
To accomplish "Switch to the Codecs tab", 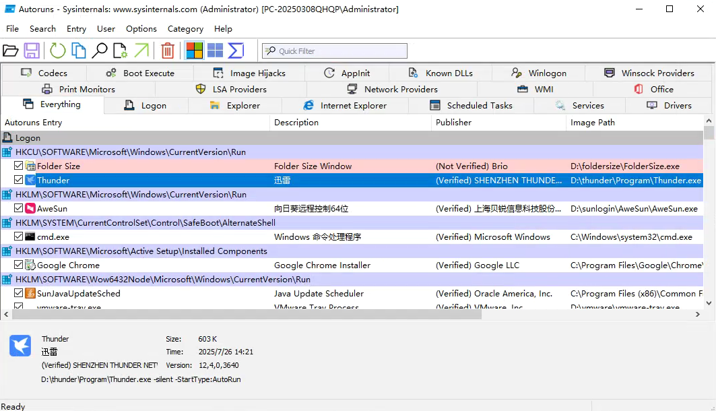I will pyautogui.click(x=44, y=73).
